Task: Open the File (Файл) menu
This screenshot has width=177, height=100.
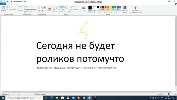Action: pyautogui.click(x=3, y=4)
